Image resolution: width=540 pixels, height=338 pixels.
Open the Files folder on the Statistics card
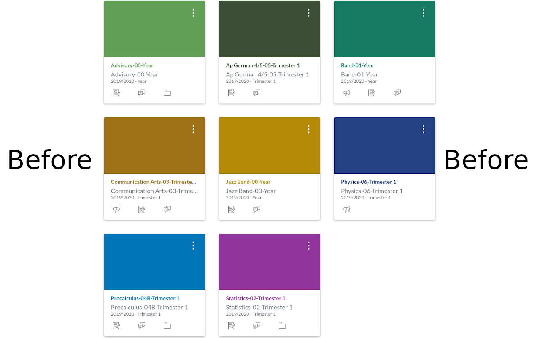pos(282,325)
